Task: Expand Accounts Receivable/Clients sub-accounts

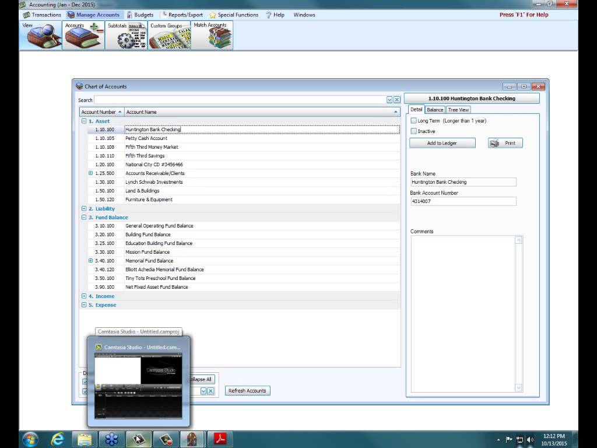Action: pos(91,173)
